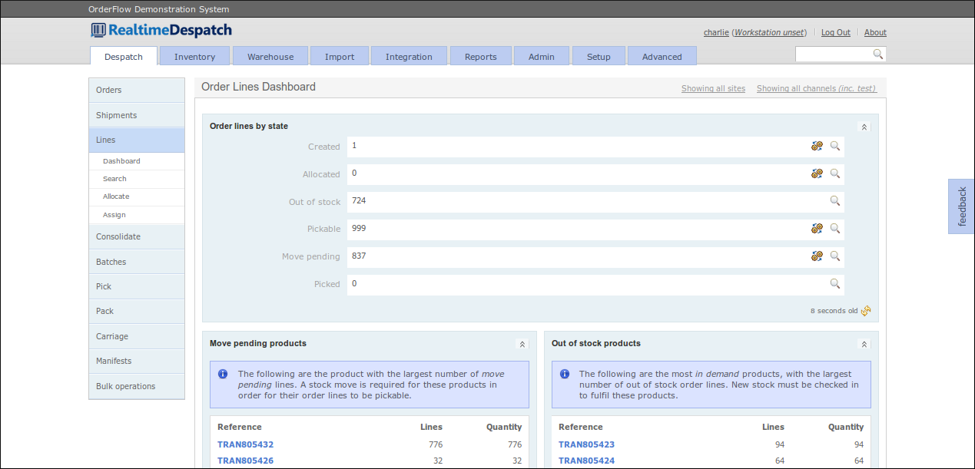Open product TRAN805432
The height and width of the screenshot is (469, 975).
(245, 444)
